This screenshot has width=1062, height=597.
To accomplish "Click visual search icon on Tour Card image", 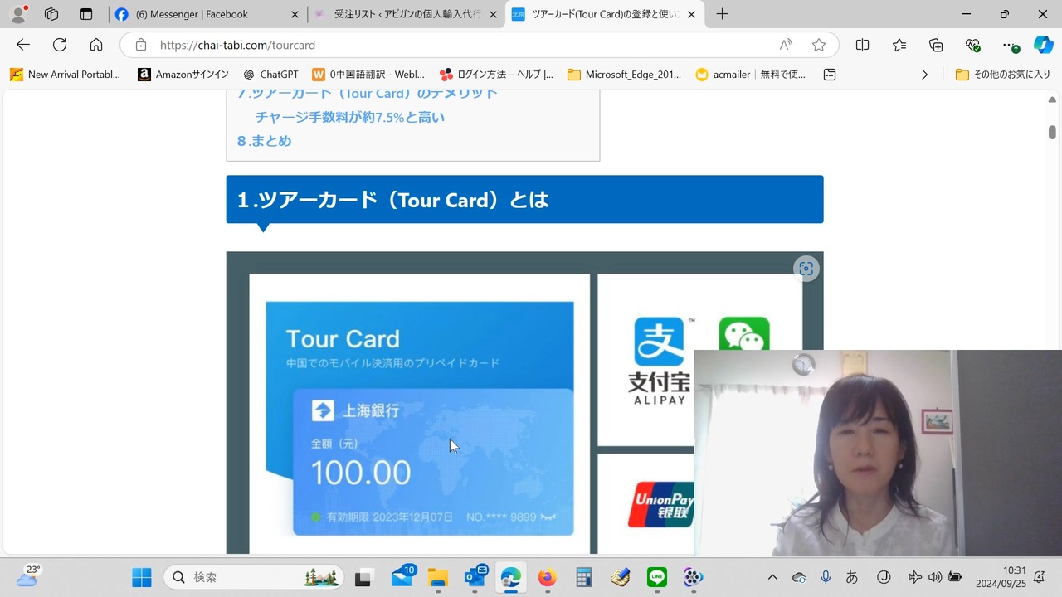I will click(x=806, y=269).
